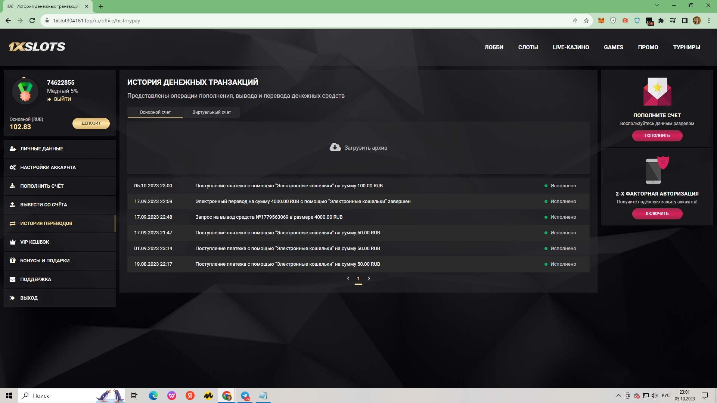This screenshot has width=717, height=403.
Task: Open a new browser tab
Action: click(101, 6)
